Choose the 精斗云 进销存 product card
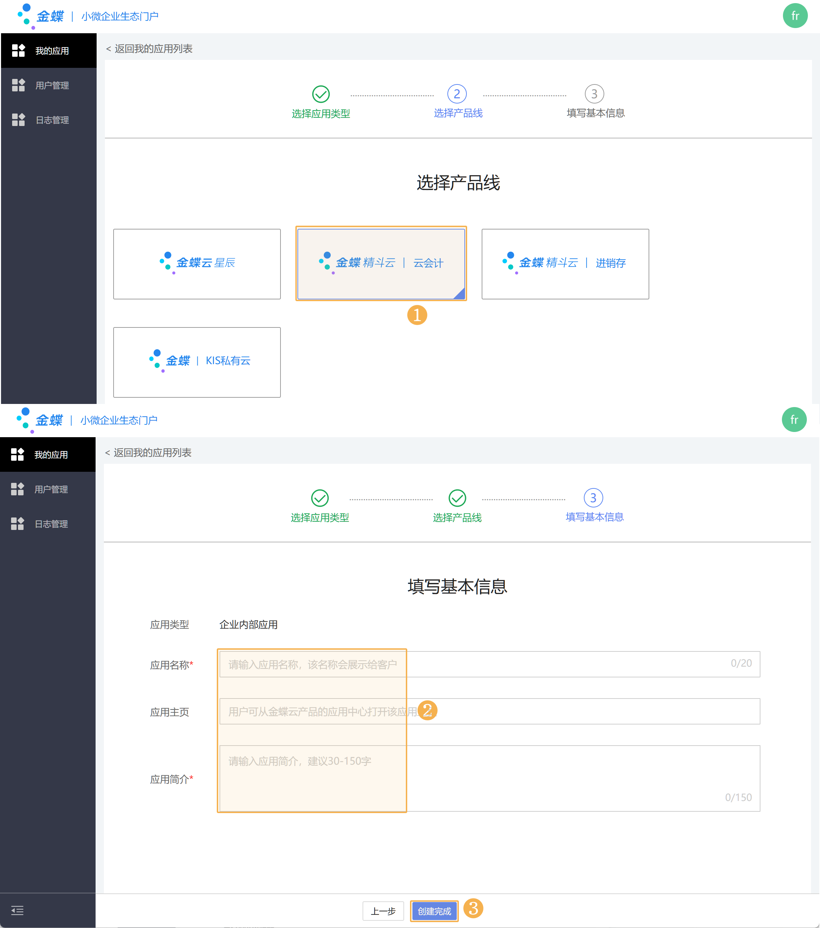820x928 pixels. click(565, 264)
